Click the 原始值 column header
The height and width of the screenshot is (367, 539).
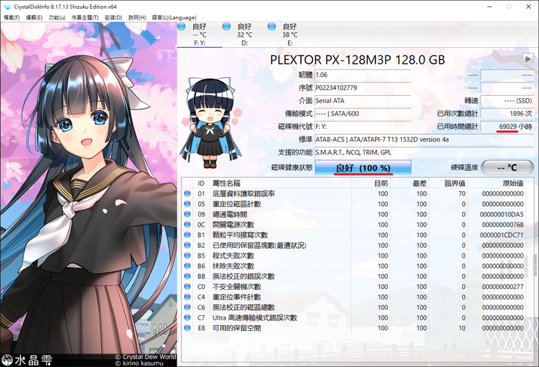coord(497,183)
